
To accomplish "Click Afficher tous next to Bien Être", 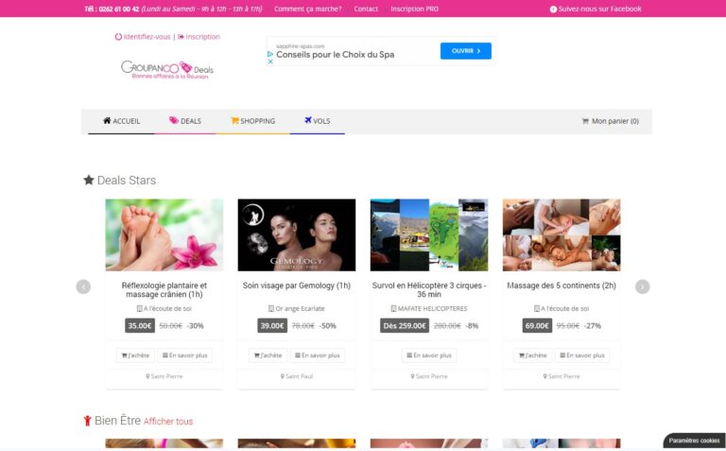I will click(168, 422).
